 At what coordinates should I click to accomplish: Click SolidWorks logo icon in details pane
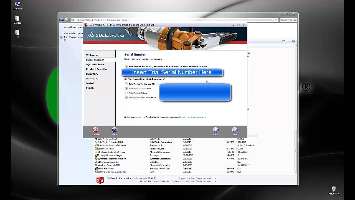click(x=100, y=180)
